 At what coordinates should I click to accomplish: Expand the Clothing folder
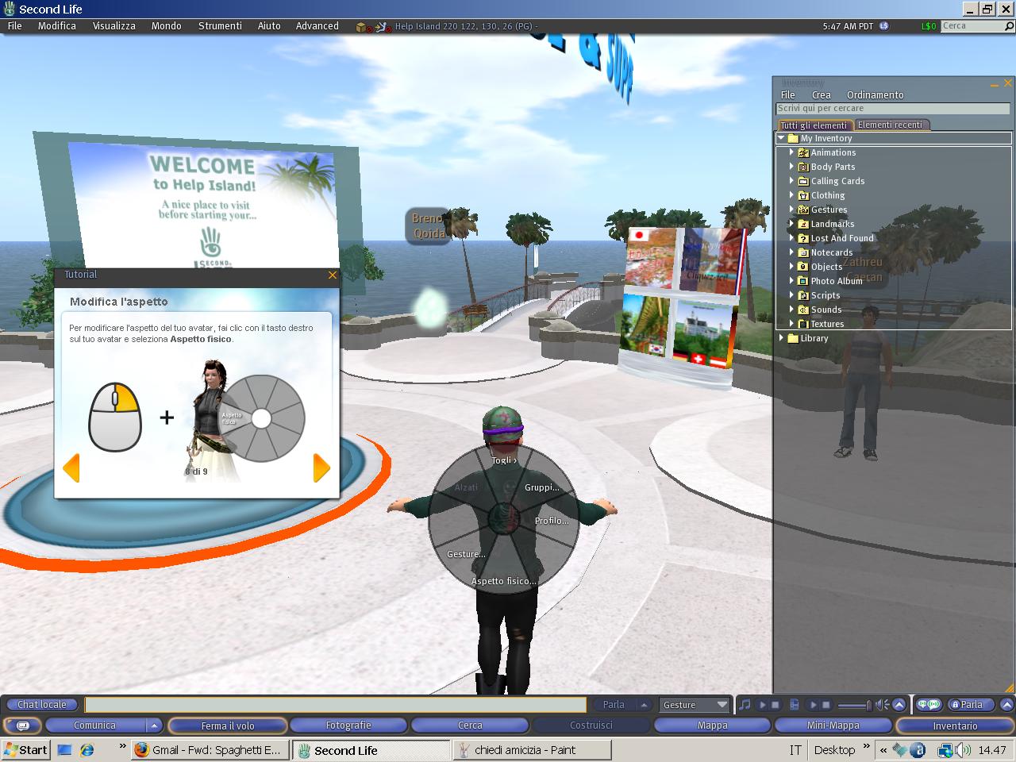click(791, 195)
